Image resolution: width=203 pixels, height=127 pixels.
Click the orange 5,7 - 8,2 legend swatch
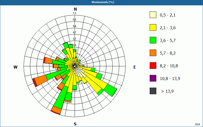click(153, 53)
